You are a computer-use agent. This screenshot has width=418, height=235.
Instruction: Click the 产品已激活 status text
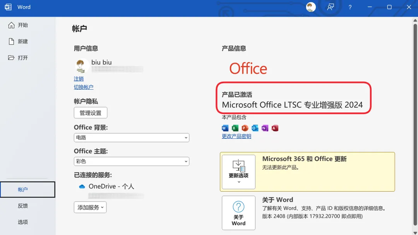tap(237, 95)
